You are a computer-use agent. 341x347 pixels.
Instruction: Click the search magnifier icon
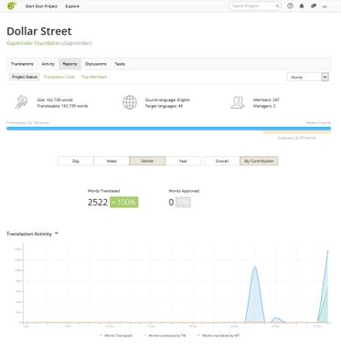point(277,5)
